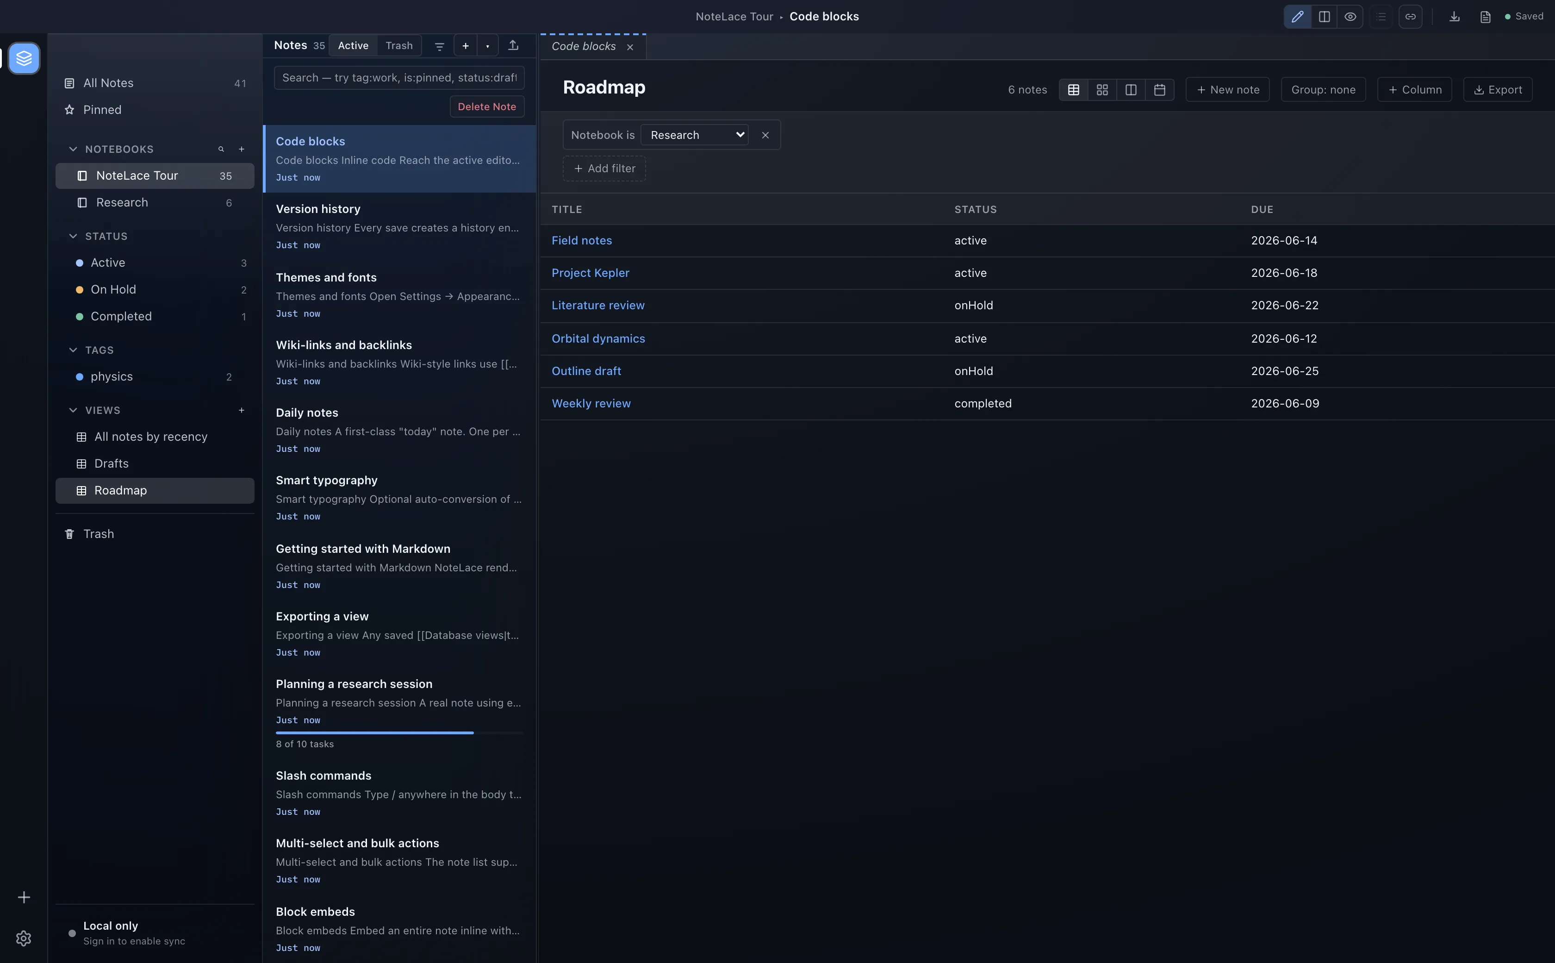Collapse the VIEWS section

tap(73, 410)
